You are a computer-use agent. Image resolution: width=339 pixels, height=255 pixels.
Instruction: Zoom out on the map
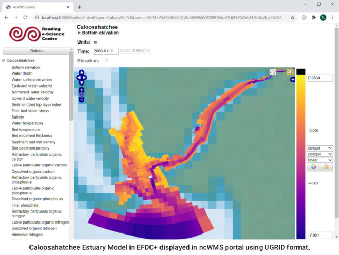pos(82,100)
